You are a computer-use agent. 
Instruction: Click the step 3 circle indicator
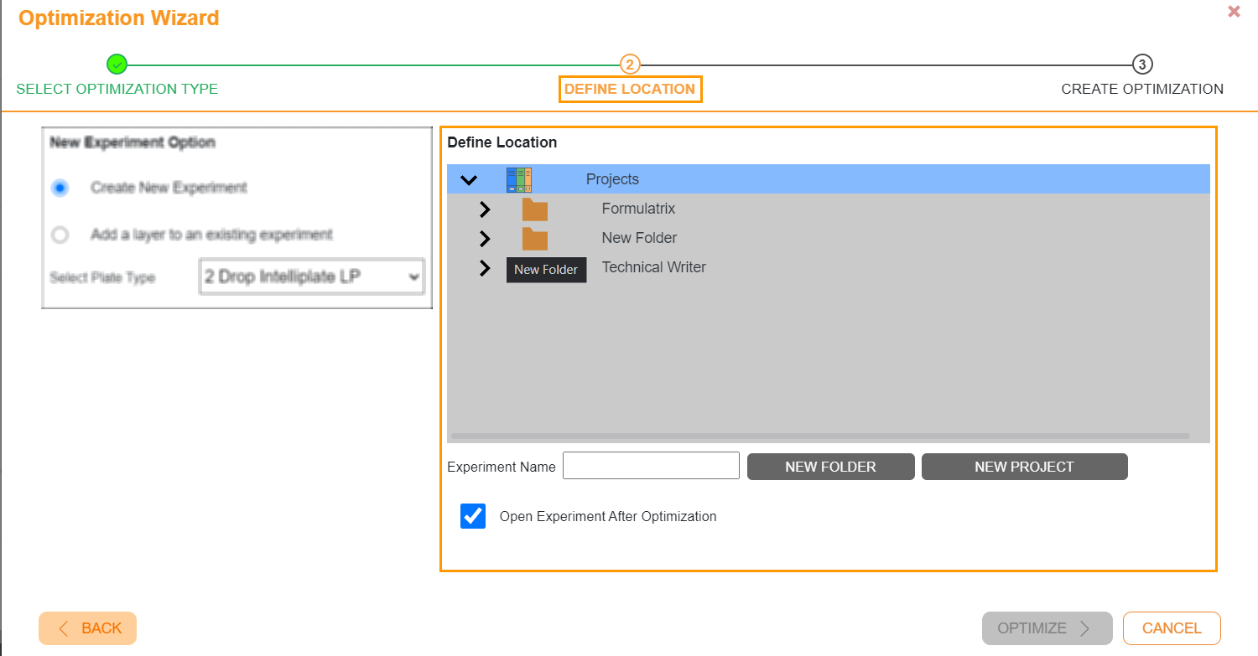pyautogui.click(x=1142, y=63)
